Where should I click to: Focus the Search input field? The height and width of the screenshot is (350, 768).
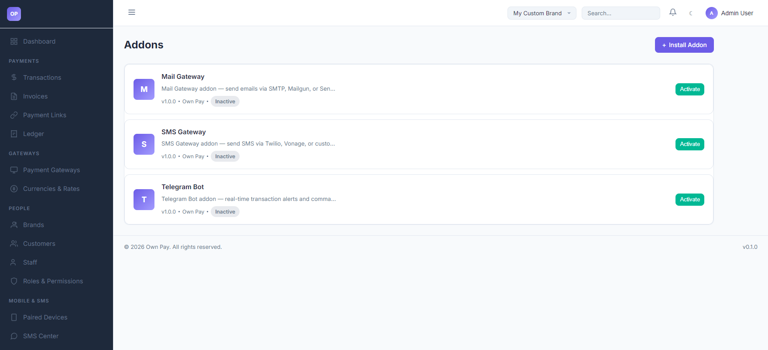click(621, 13)
